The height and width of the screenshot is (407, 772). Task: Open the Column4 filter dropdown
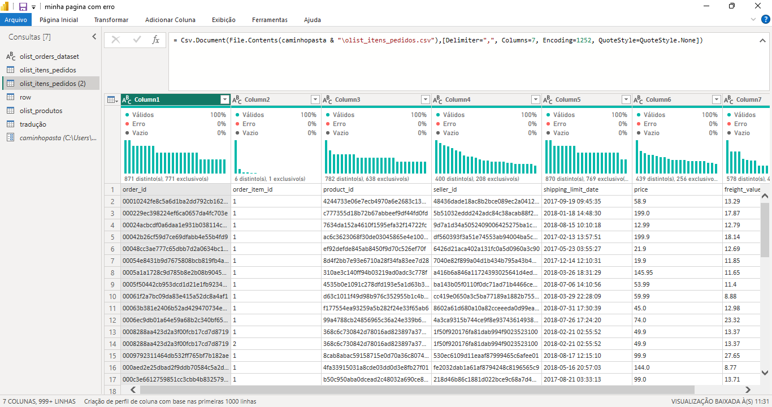click(536, 99)
